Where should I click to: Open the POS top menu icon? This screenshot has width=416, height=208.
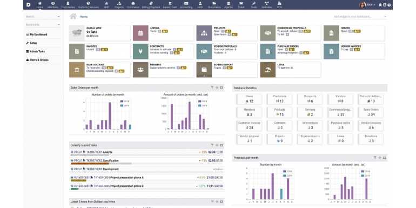point(279,3)
